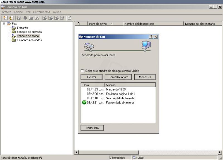
Task: Enable 'Dejar este cuadro de diálogo siempre visible'
Action: pos(82,71)
